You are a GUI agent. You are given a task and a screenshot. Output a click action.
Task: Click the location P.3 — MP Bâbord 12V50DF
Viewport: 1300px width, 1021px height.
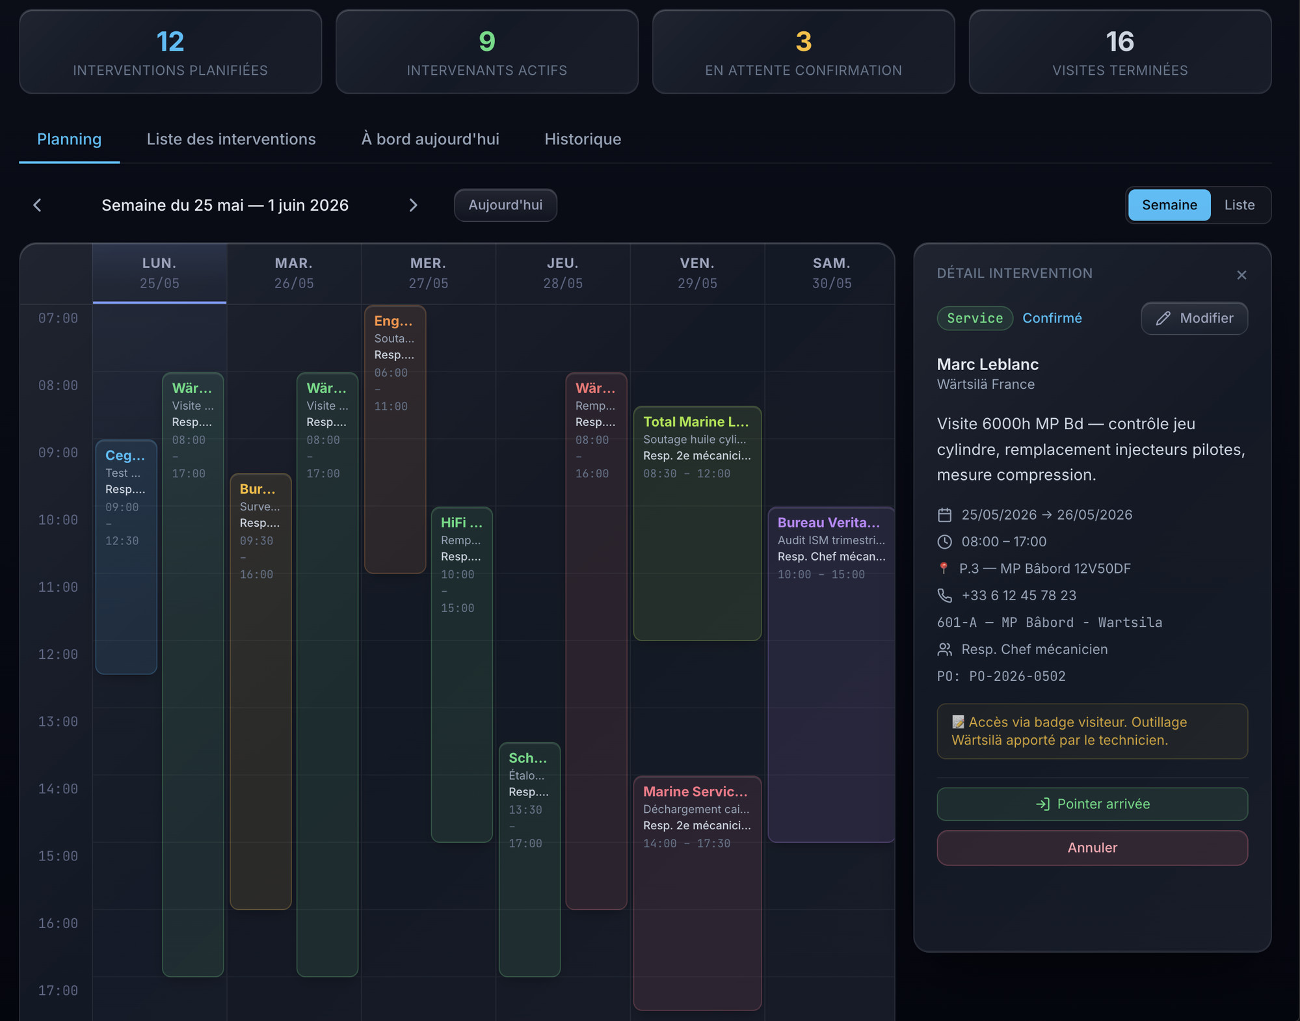click(1044, 568)
